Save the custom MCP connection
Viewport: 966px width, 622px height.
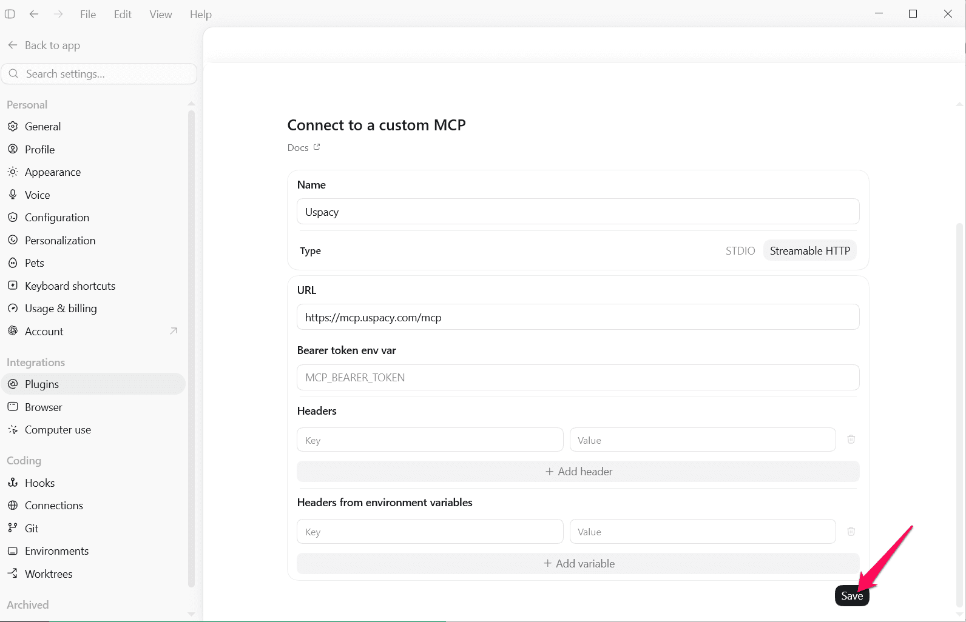[x=852, y=596]
